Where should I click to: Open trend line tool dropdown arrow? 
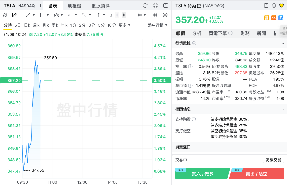point(34,15)
